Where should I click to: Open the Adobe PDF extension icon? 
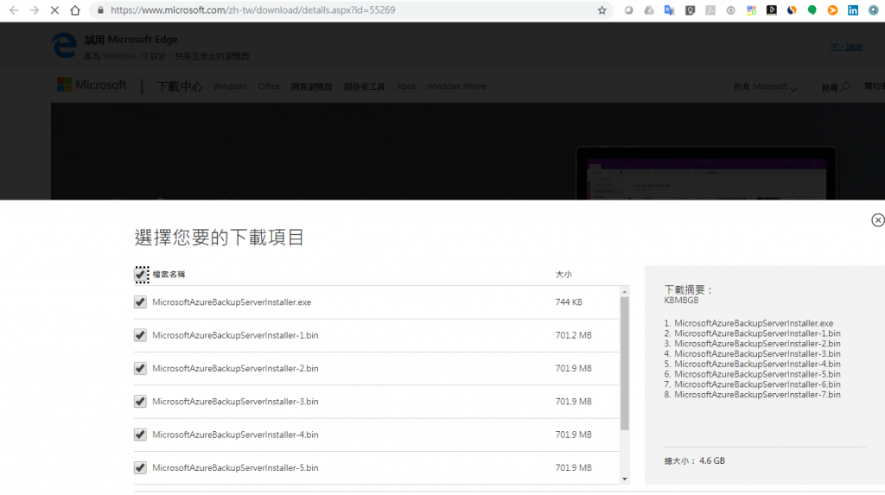pyautogui.click(x=710, y=10)
